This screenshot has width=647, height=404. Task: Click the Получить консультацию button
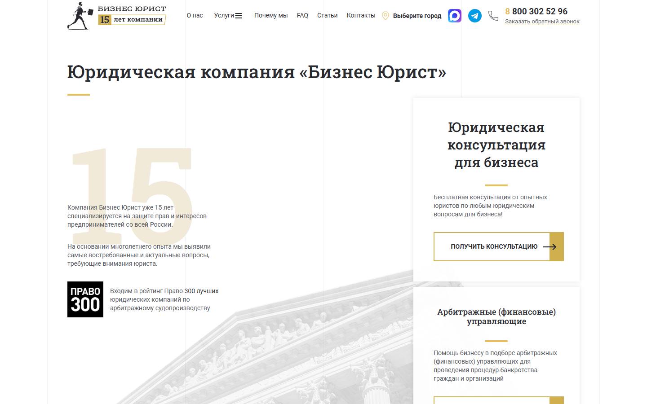point(499,246)
